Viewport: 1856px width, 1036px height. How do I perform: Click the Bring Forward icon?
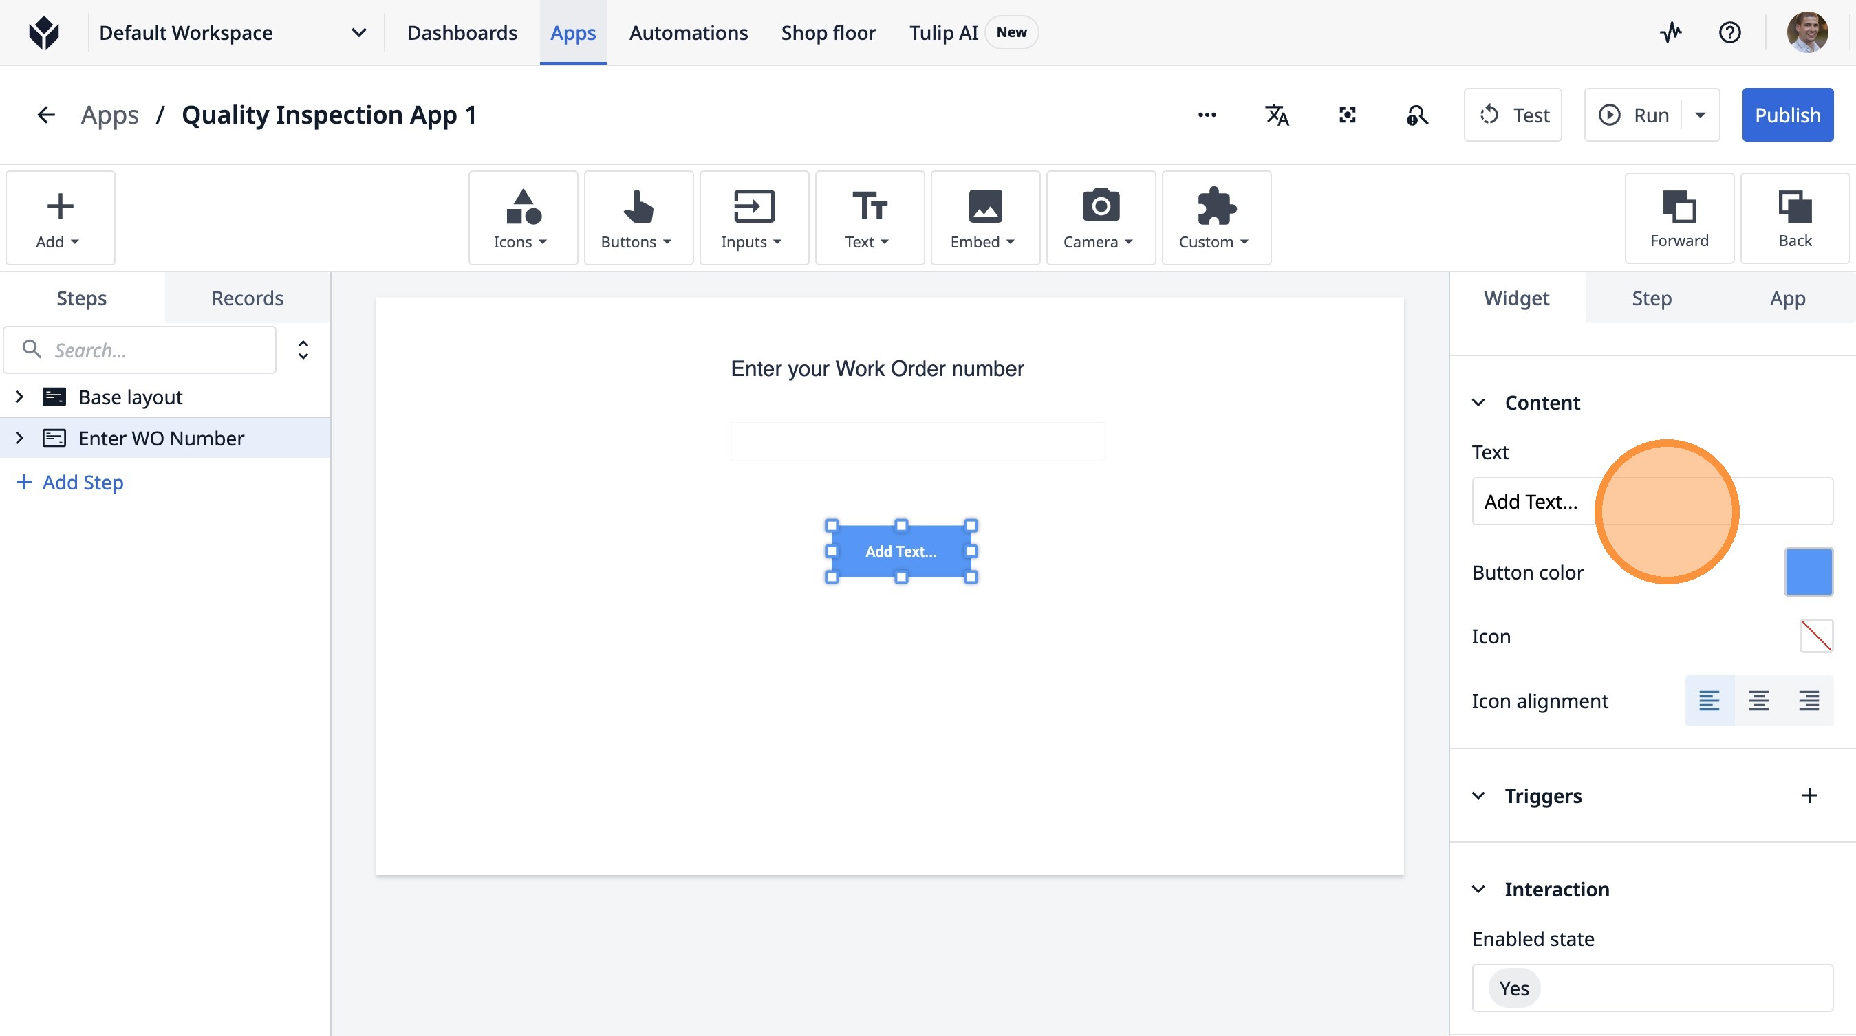(1679, 218)
